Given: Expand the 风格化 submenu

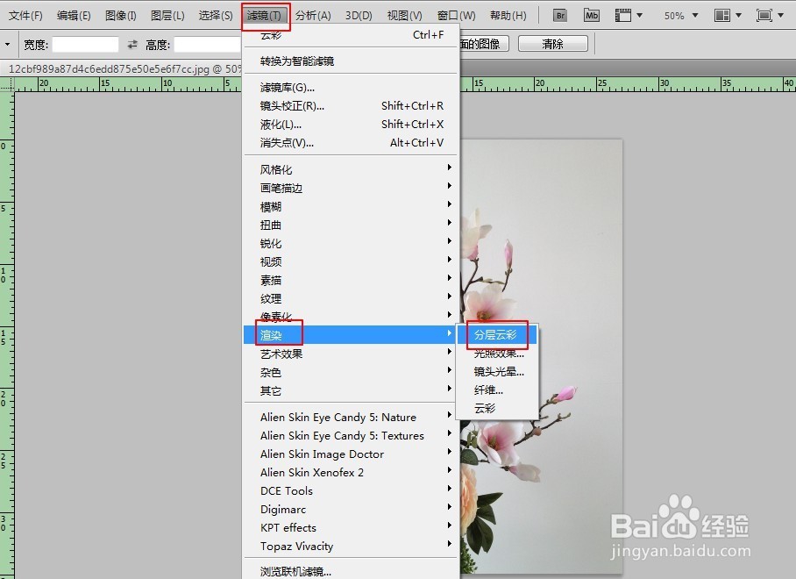Looking at the screenshot, I should (x=351, y=169).
